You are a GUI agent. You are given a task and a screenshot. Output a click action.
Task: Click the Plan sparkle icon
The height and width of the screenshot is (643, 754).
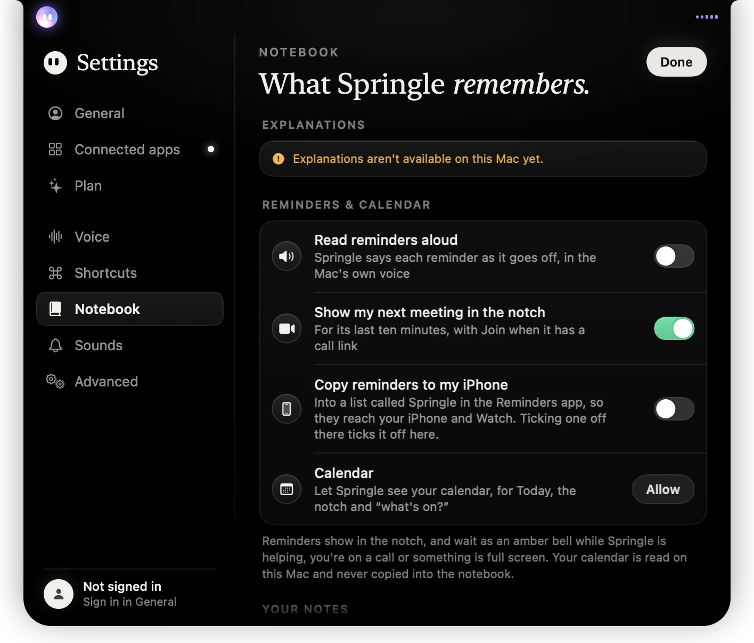(x=55, y=186)
